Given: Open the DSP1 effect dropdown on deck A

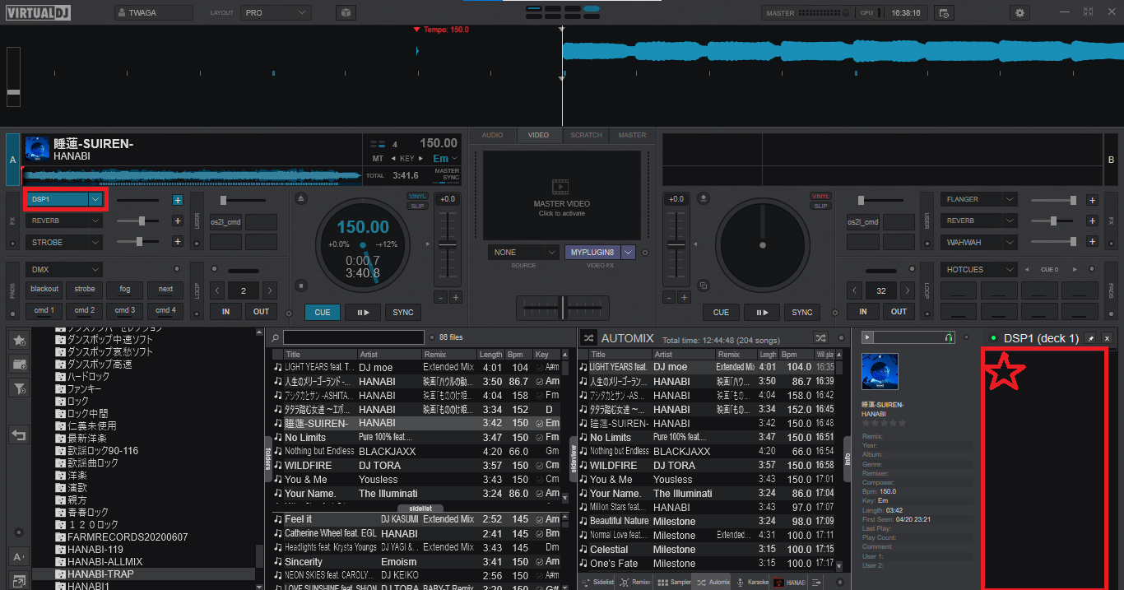Looking at the screenshot, I should point(96,199).
